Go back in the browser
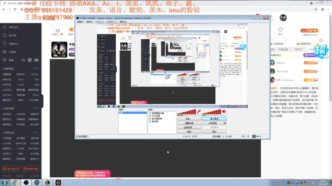The image size is (332, 186). [x=4, y=9]
